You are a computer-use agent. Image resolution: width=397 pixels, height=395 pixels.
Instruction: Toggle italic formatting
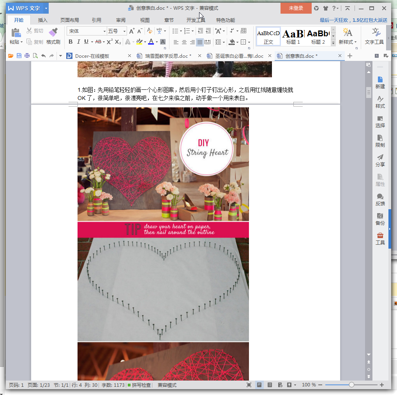pyautogui.click(x=78, y=42)
